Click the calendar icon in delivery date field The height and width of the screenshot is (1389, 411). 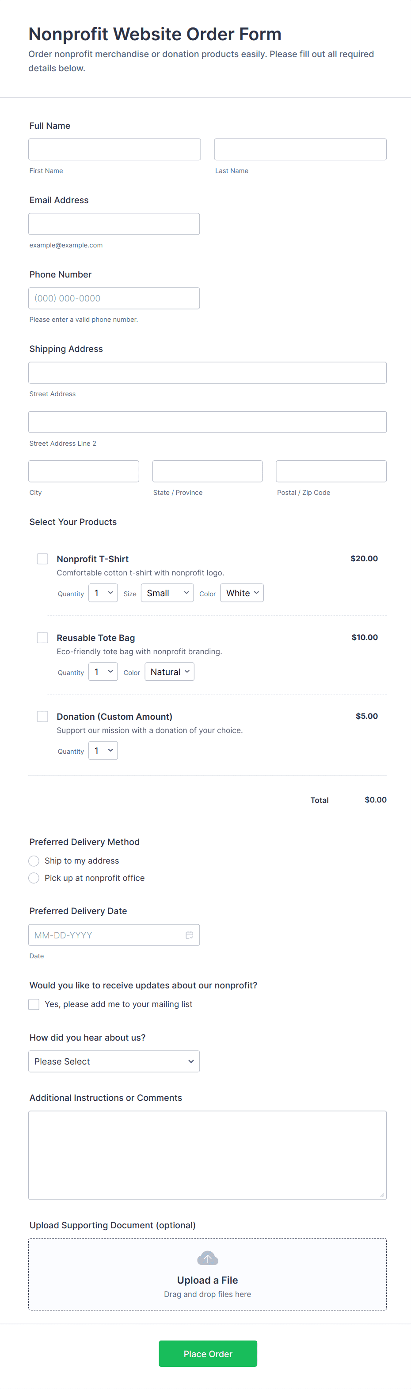click(x=189, y=934)
